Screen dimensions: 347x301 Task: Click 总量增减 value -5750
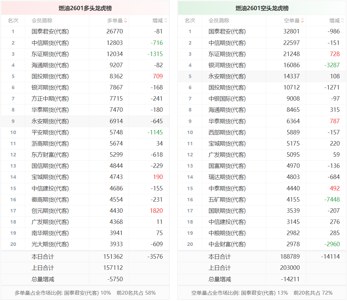coord(115,279)
